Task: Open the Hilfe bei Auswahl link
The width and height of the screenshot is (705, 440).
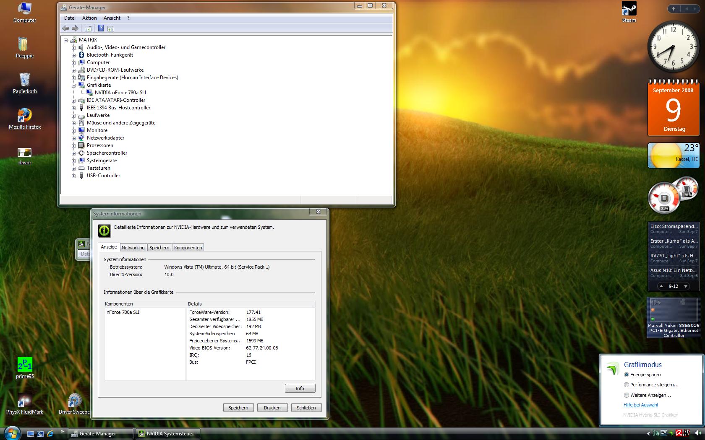Action: coord(641,405)
